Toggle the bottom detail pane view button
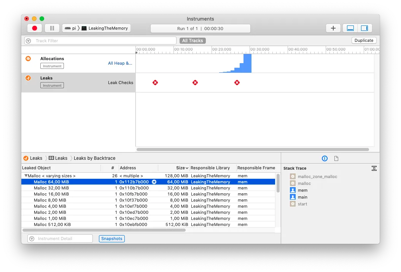This screenshot has height=272, width=401. tap(350, 29)
